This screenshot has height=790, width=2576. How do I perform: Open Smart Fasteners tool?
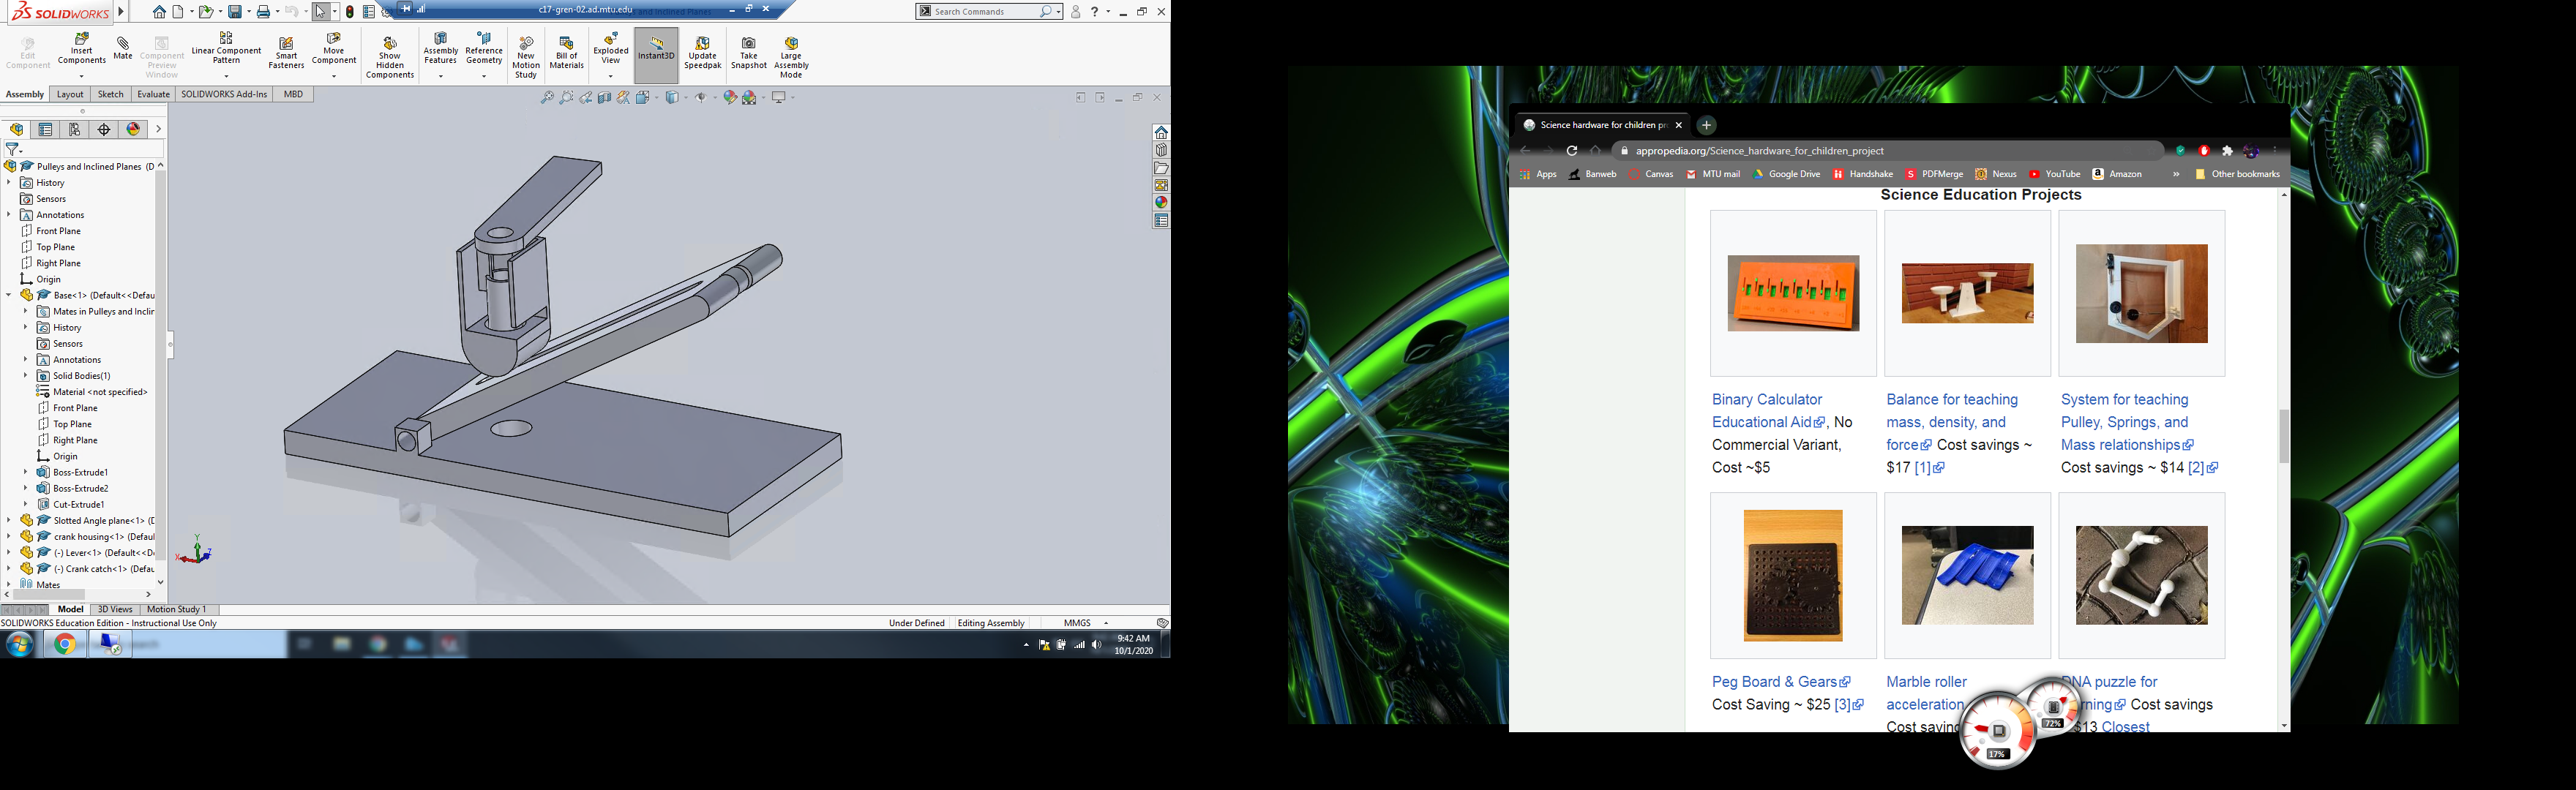point(285,45)
